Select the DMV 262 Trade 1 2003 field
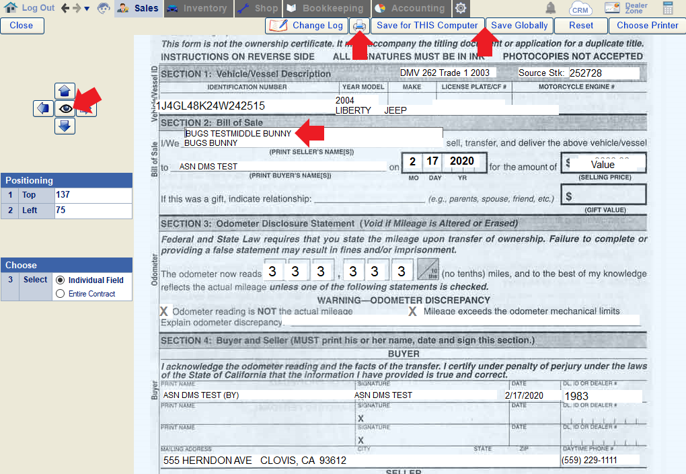Image resolution: width=686 pixels, height=474 pixels. (x=448, y=73)
